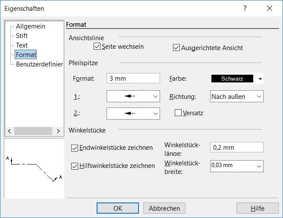Open Hilfe for this dialog
The image size is (283, 218).
click(x=258, y=208)
